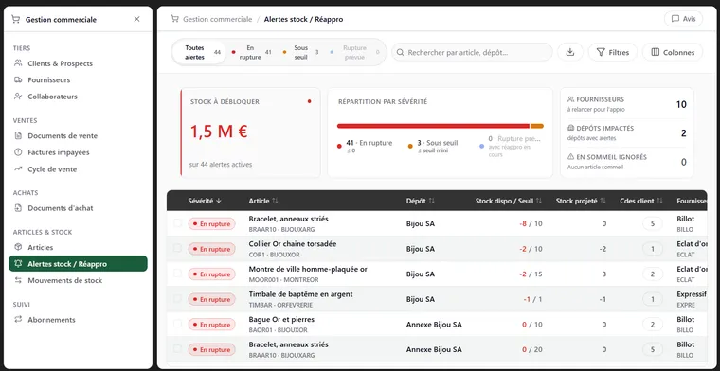Image resolution: width=720 pixels, height=371 pixels.
Task: Click the Dépôts impactés warehouse icon
Action: coord(570,128)
